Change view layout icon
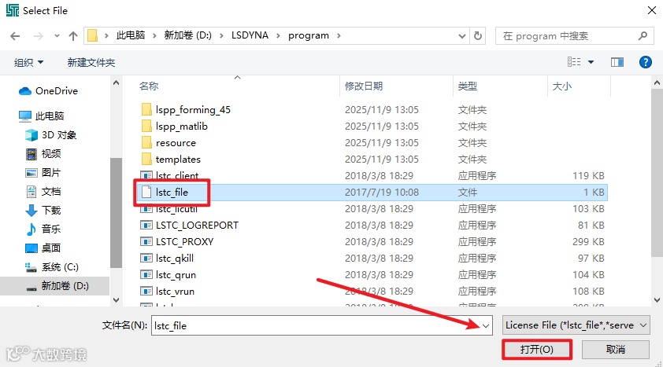 (574, 62)
